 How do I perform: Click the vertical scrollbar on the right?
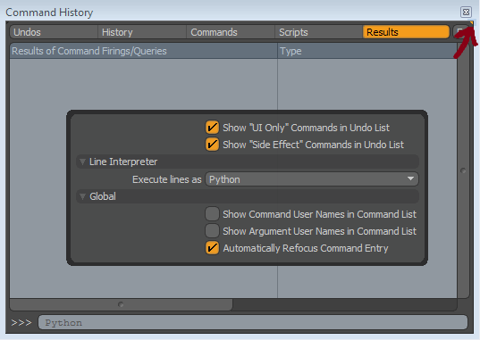[x=463, y=170]
